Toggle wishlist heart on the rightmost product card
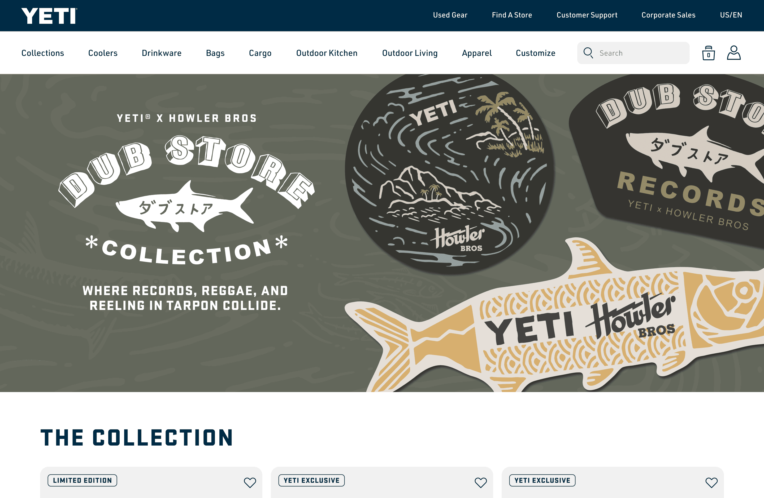This screenshot has height=498, width=764. (711, 482)
